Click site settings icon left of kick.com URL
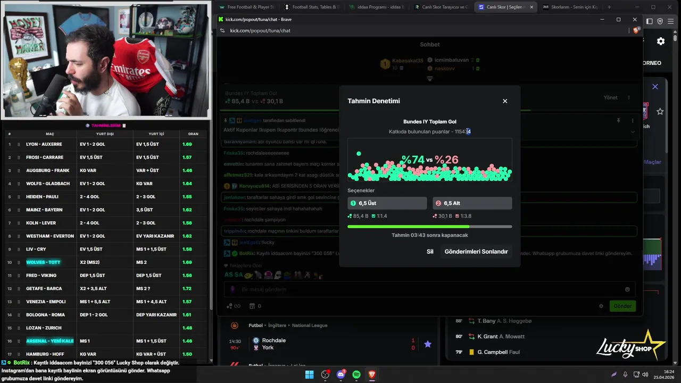 [x=222, y=30]
